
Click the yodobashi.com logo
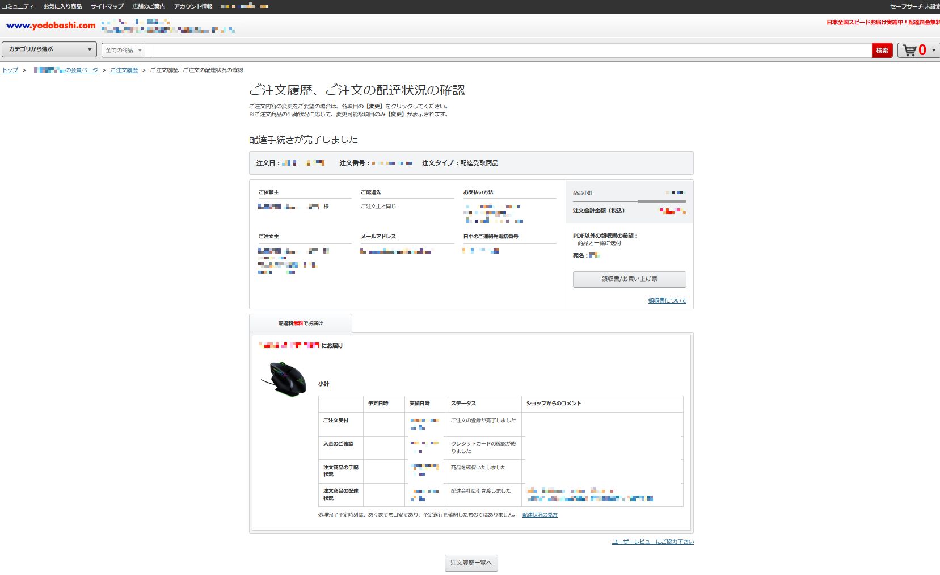tap(51, 26)
